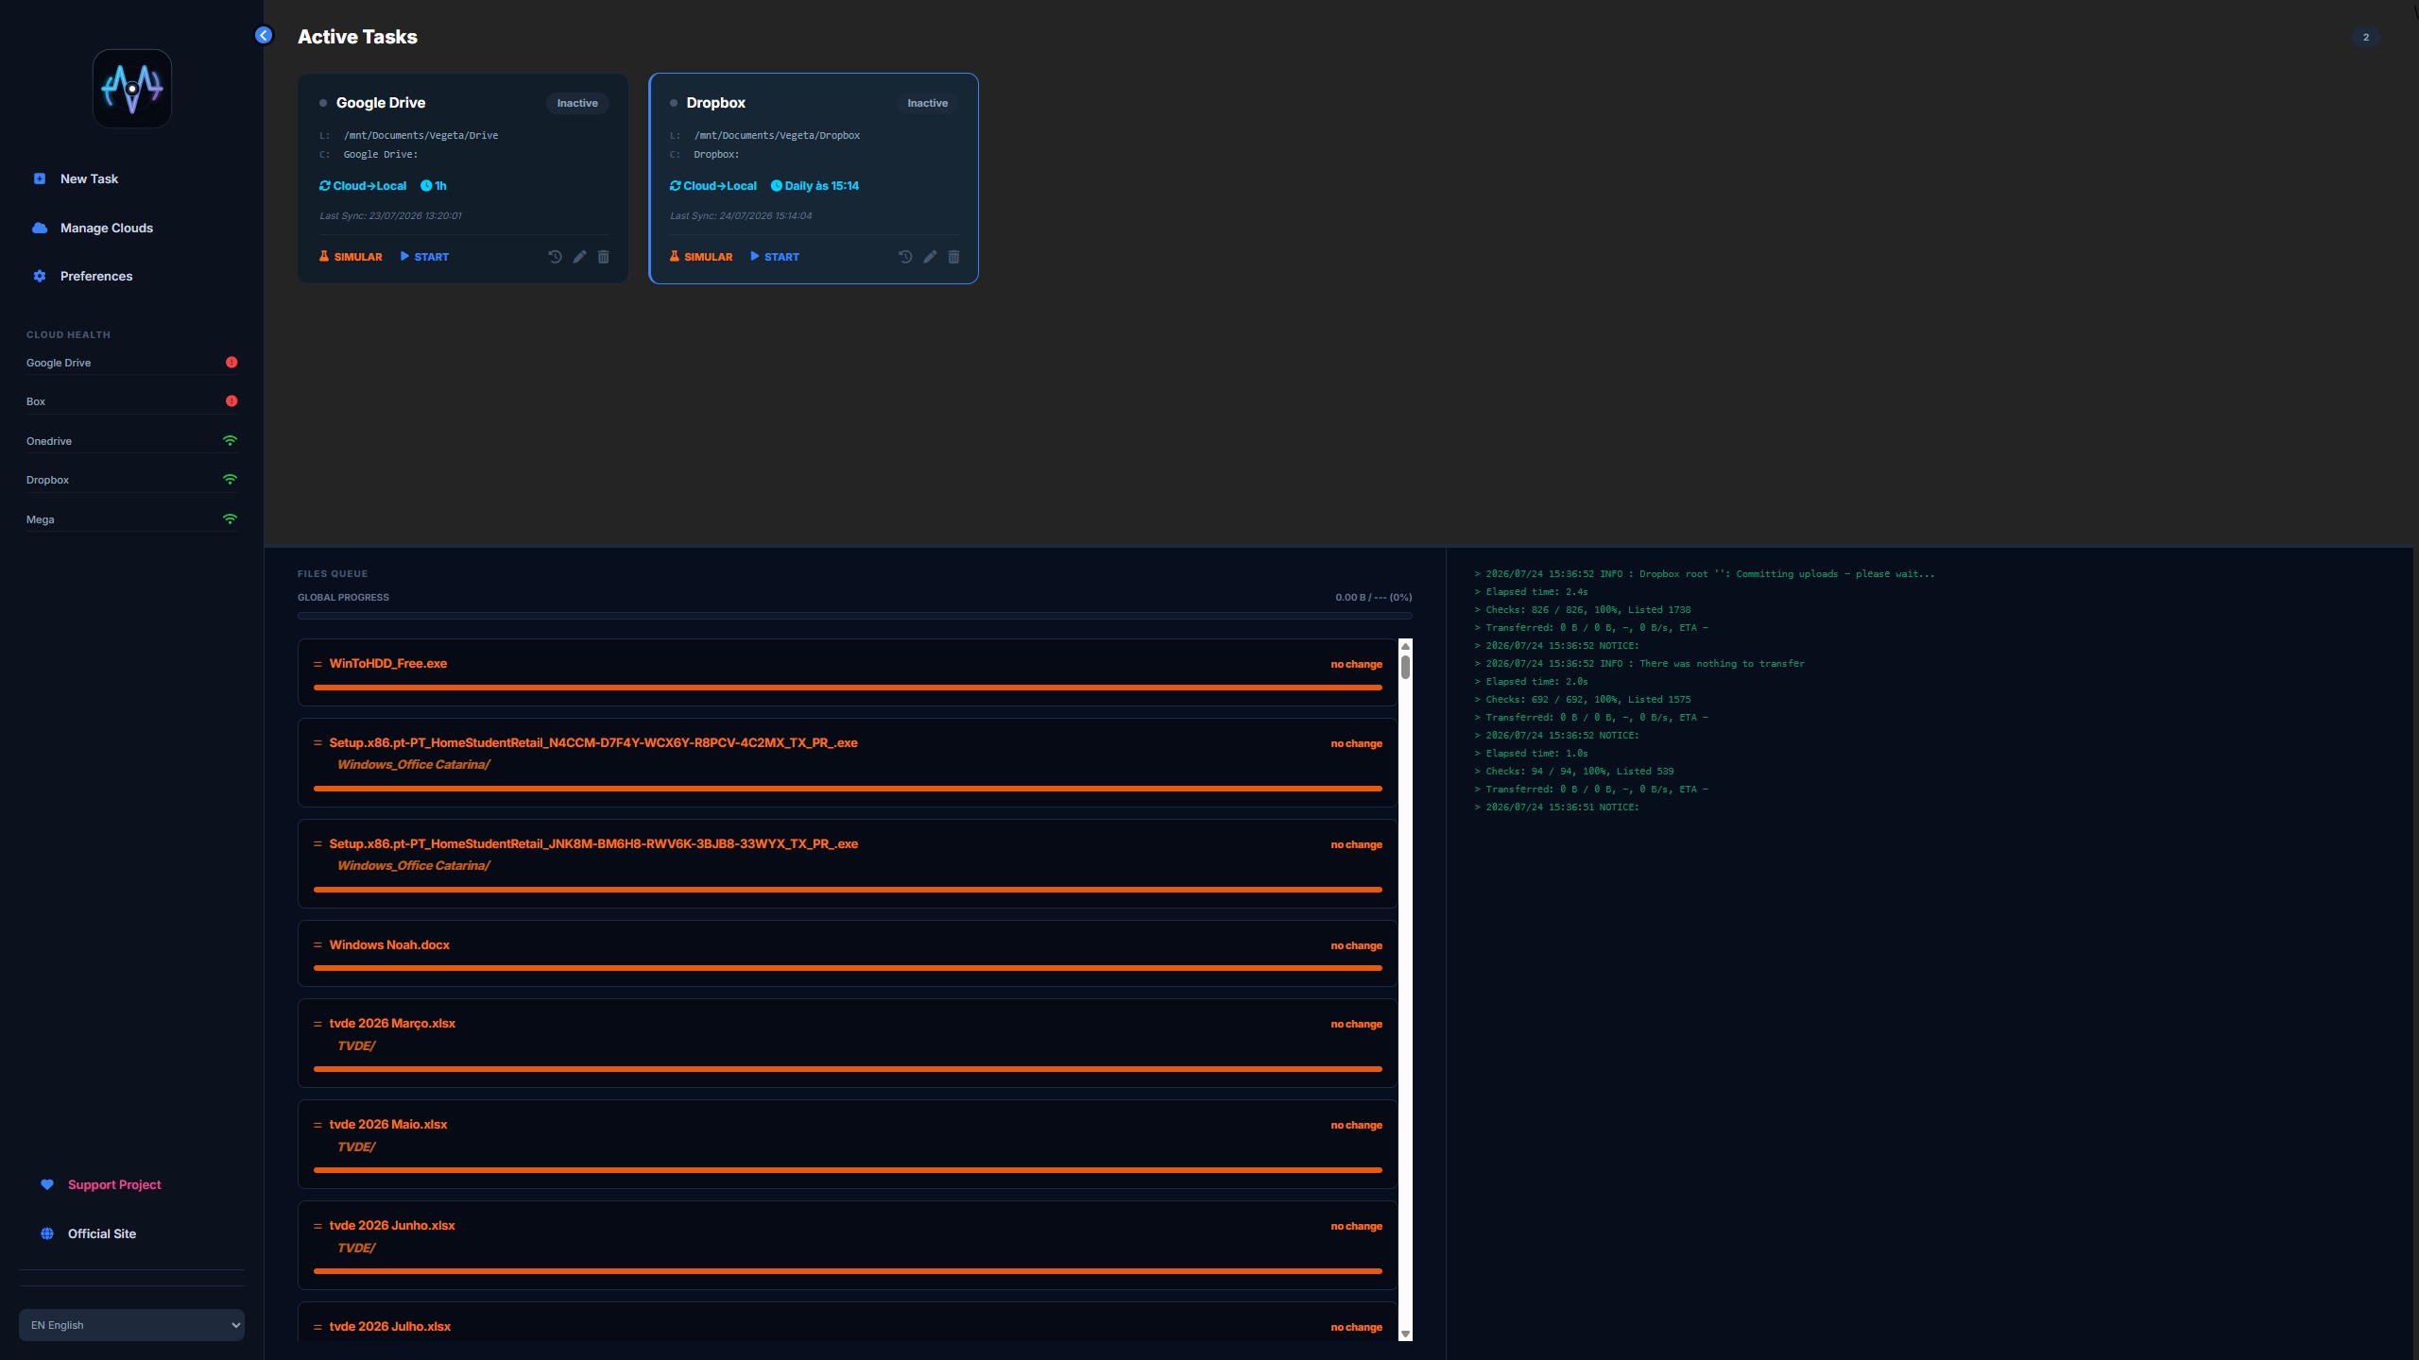The width and height of the screenshot is (2419, 1360).
Task: Click the Dropbox connected wifi icon
Action: 230,479
